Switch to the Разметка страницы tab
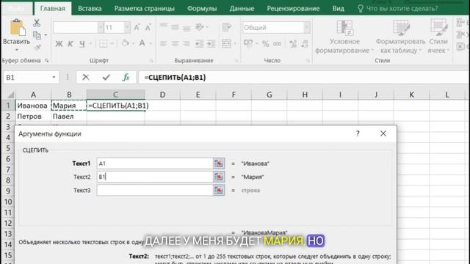This screenshot has height=264, width=470. [145, 8]
